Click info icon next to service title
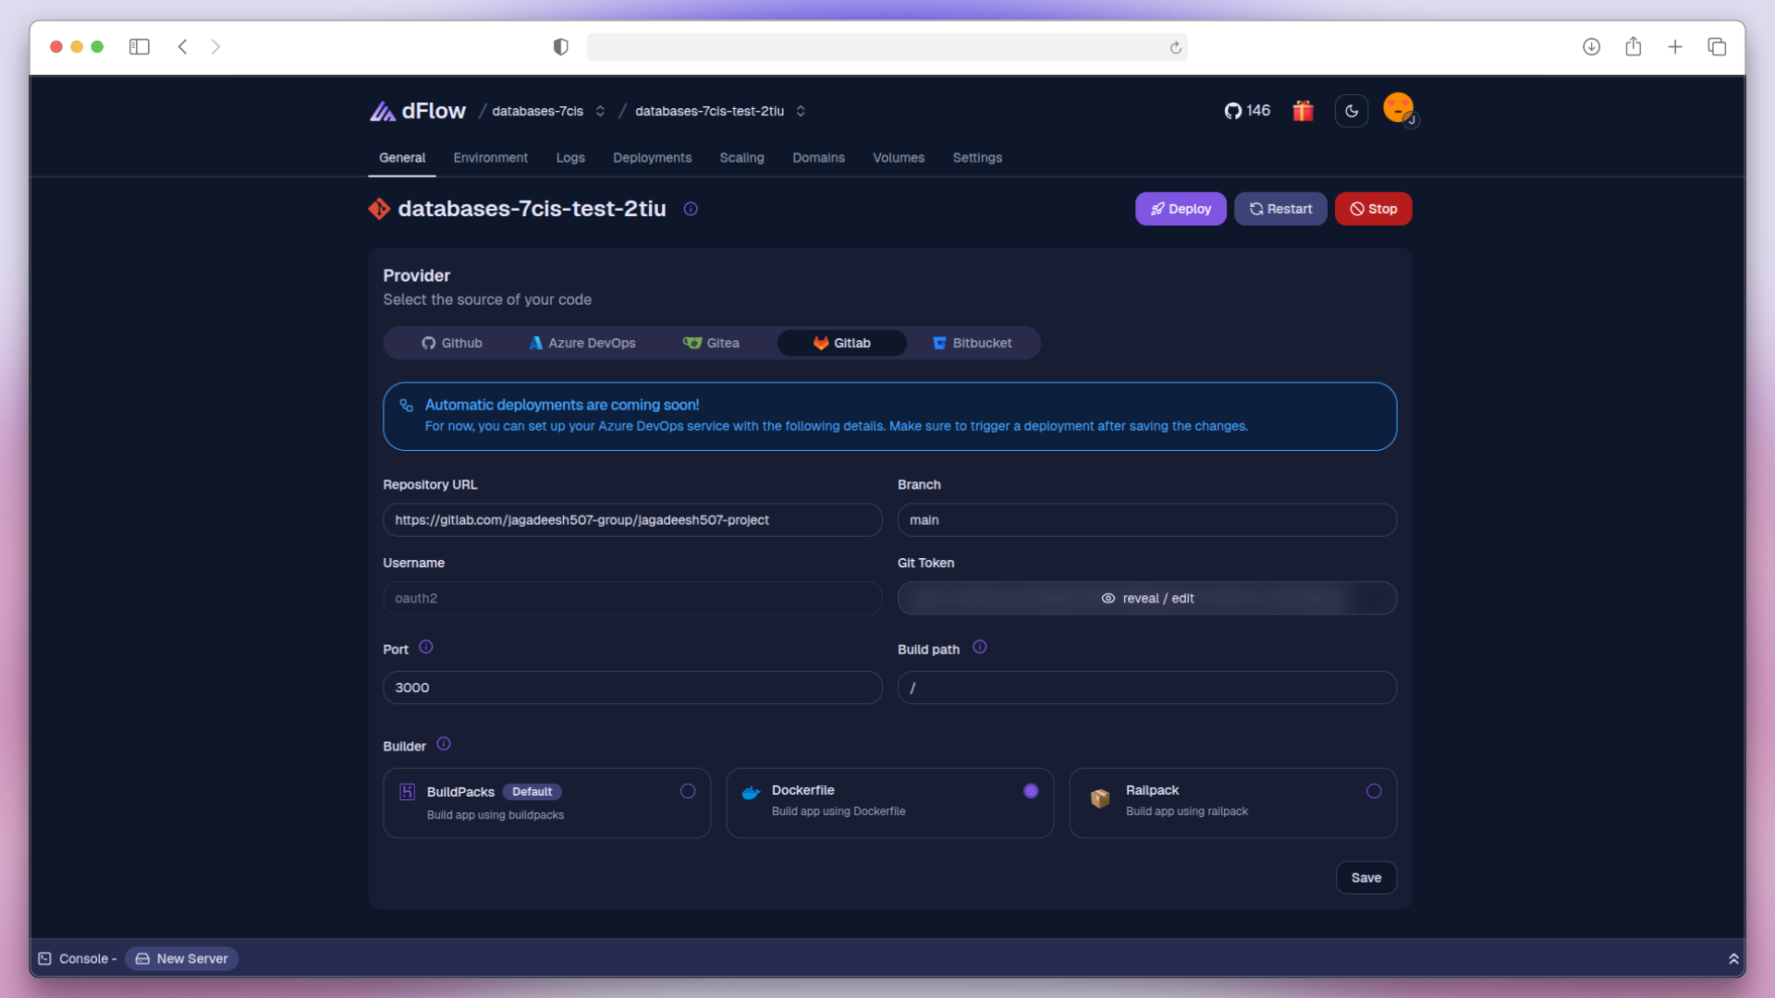This screenshot has width=1775, height=998. 691,209
